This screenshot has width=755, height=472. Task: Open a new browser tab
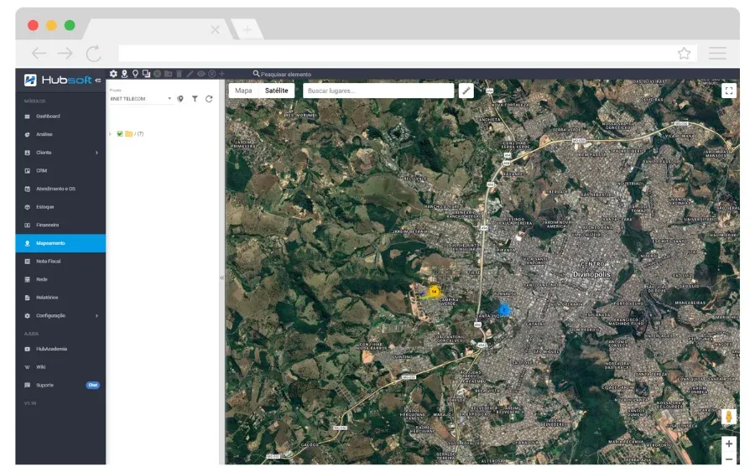247,30
